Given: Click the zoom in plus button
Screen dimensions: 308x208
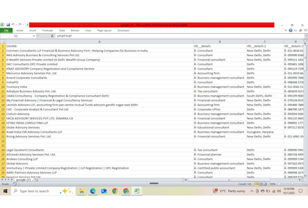Looking at the screenshot, I should [x=305, y=184].
